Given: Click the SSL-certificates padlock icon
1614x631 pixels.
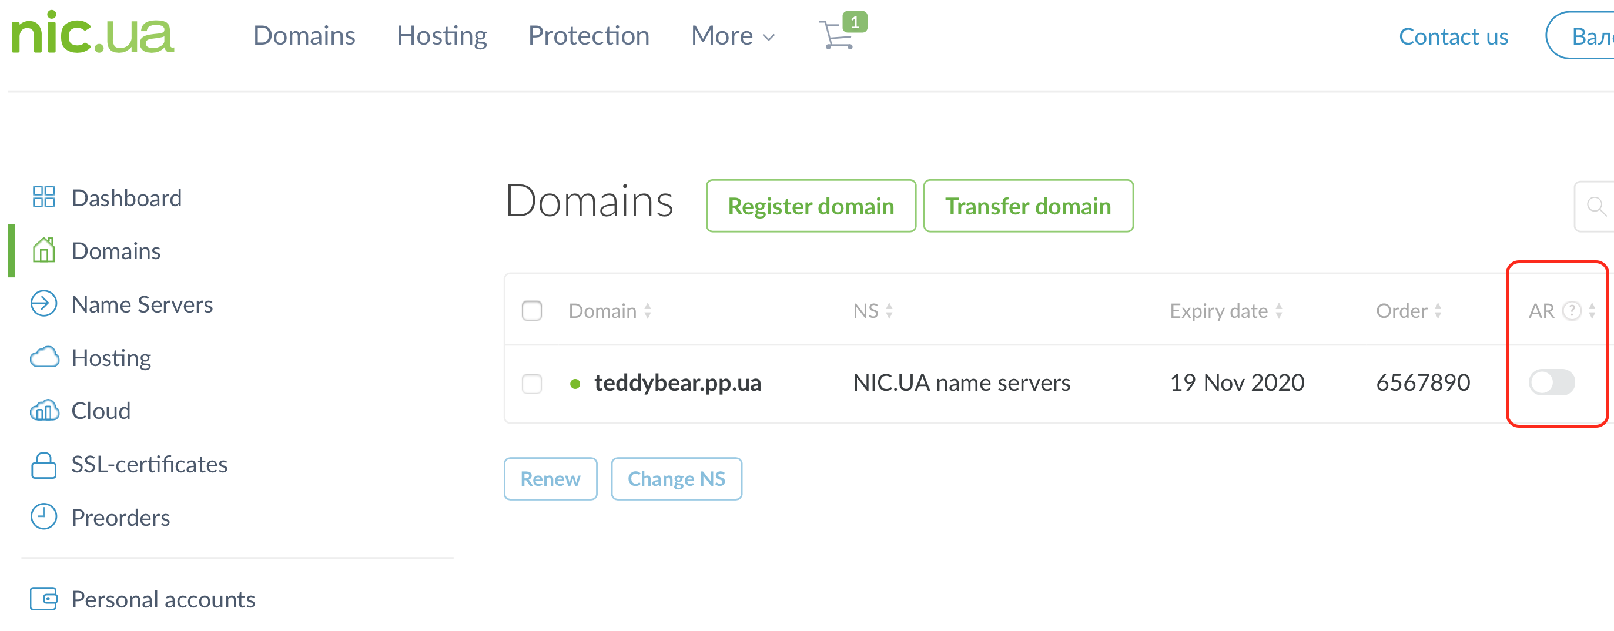Looking at the screenshot, I should (43, 465).
